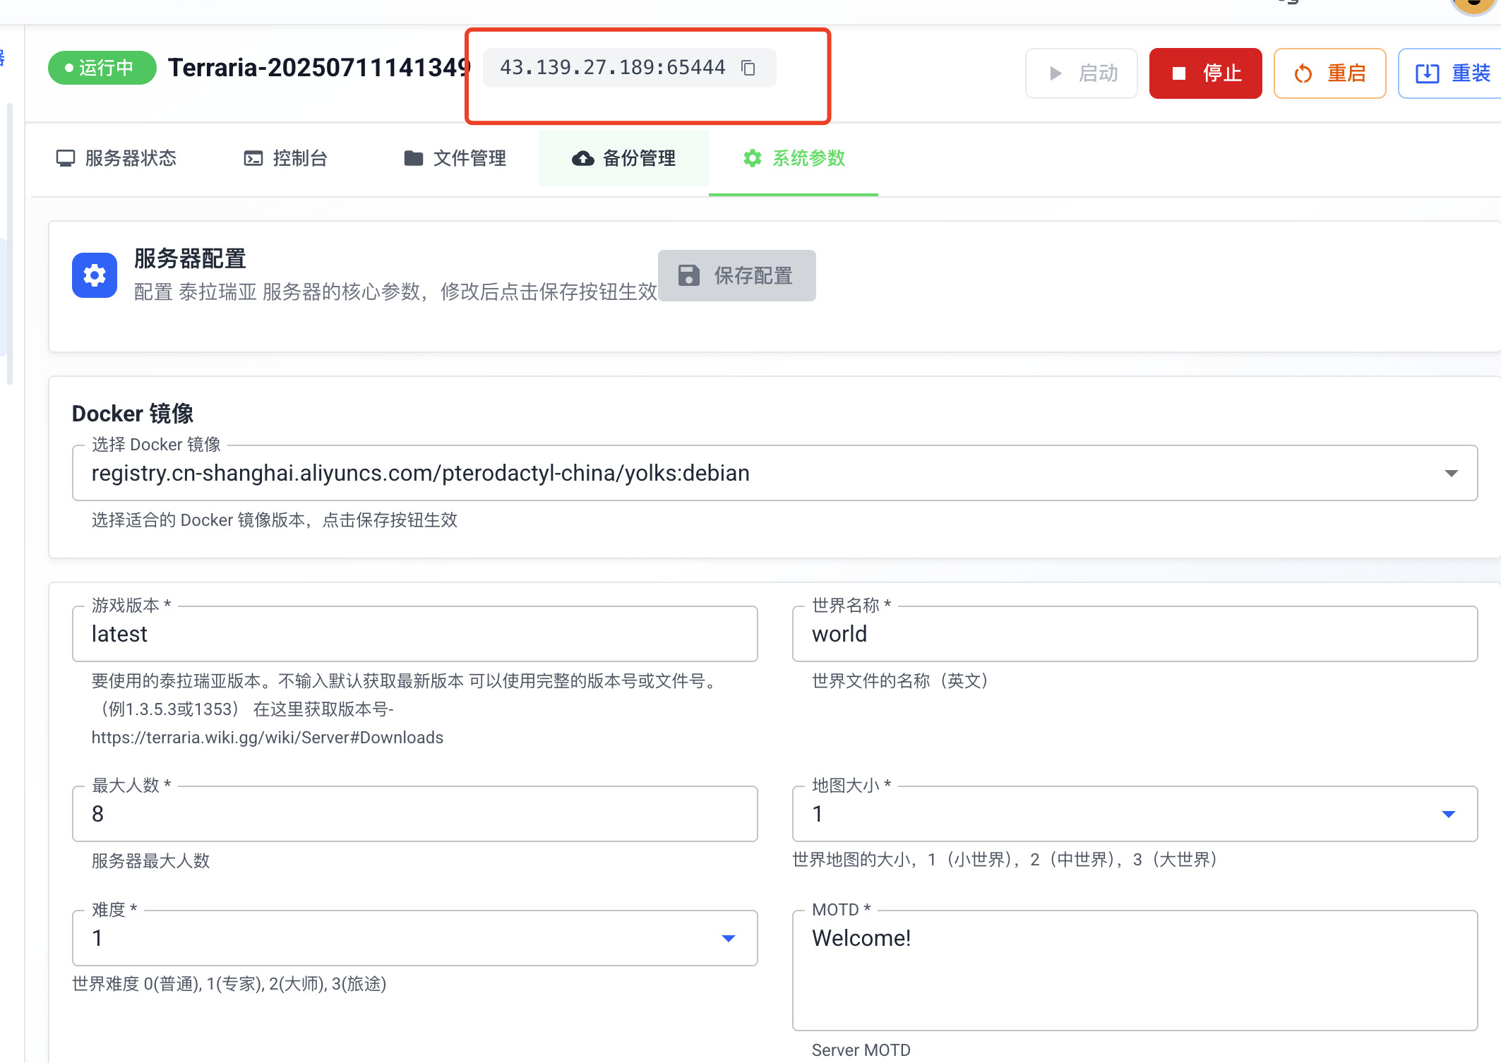
Task: Open the 难度 difficulty dropdown
Action: click(729, 938)
